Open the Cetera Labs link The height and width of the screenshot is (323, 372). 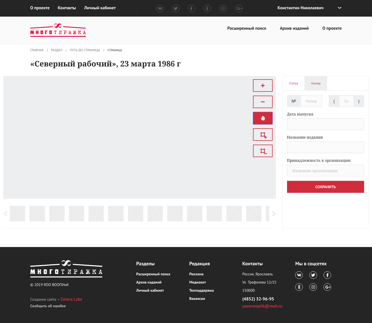click(71, 299)
